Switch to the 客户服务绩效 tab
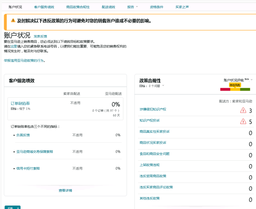The width and height of the screenshot is (256, 209). pos(44,7)
